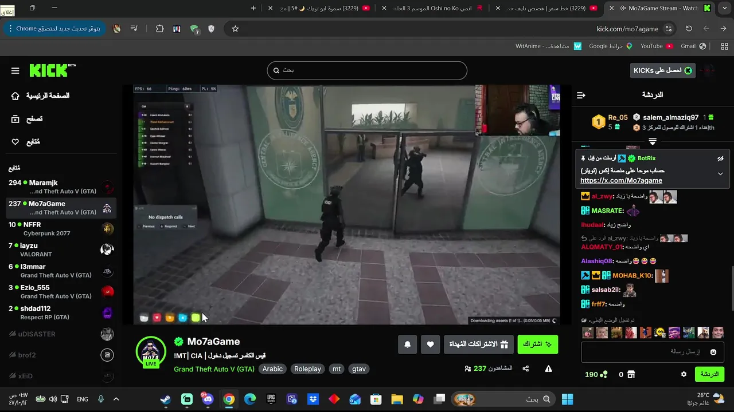734x412 pixels.
Task: Open offline brof2 channel
Action: click(61, 355)
